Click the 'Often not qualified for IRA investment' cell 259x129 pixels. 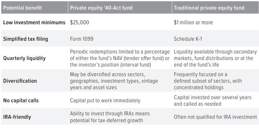tap(215, 117)
